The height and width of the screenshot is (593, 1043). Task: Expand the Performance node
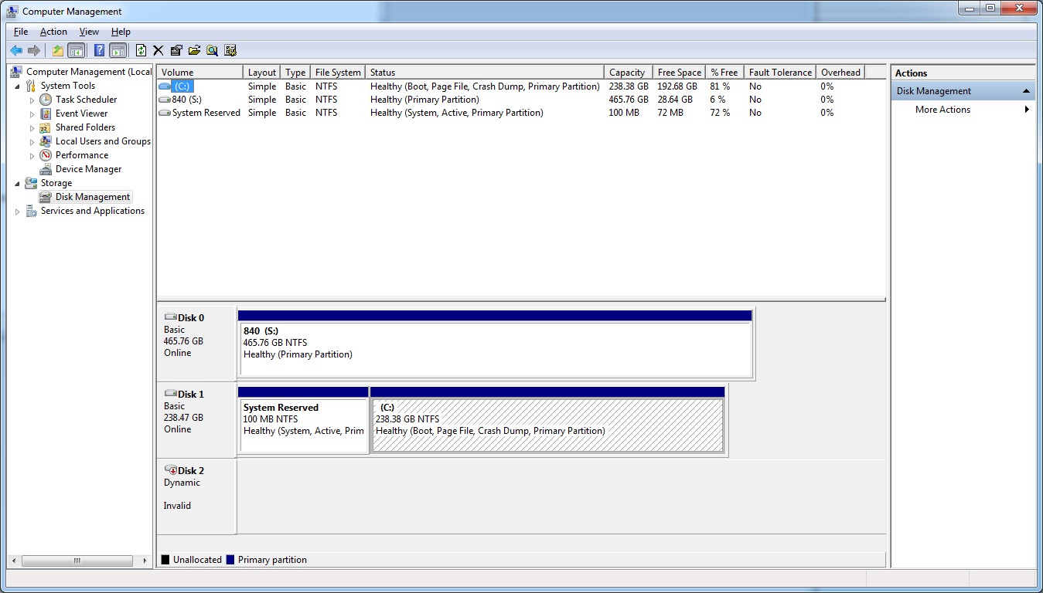click(x=32, y=155)
